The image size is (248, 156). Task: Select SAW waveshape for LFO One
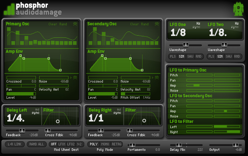190,56
